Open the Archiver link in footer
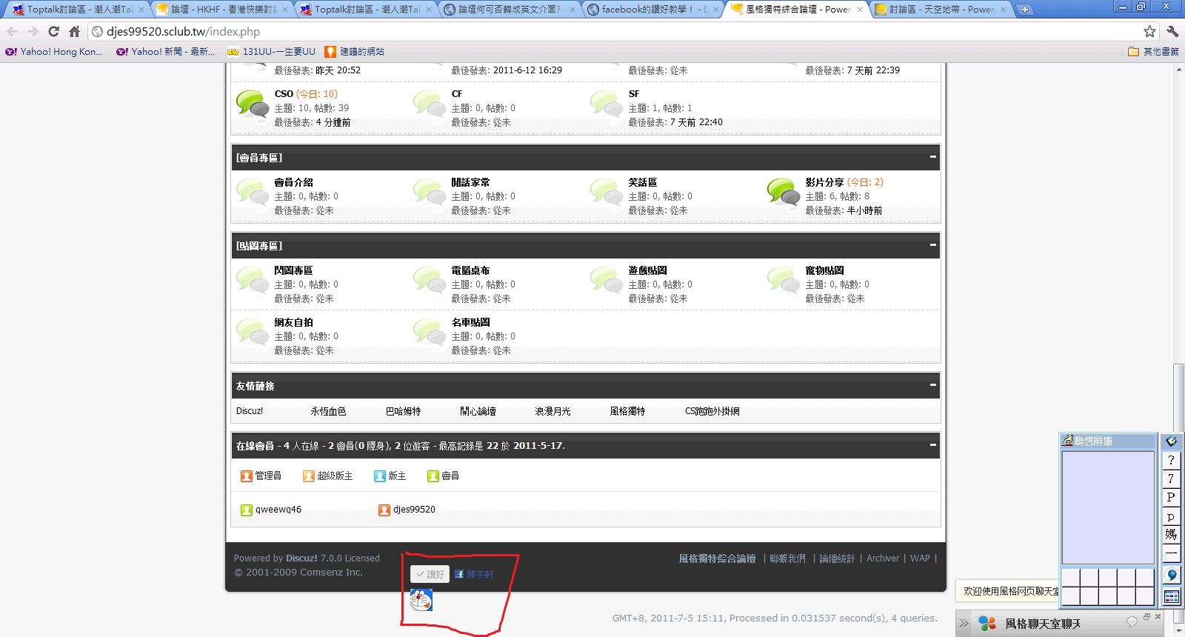 pos(883,558)
